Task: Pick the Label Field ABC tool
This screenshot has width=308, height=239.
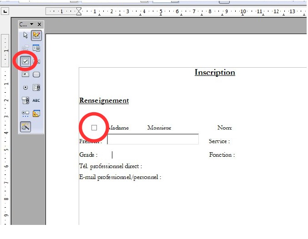Action: (x=36, y=100)
